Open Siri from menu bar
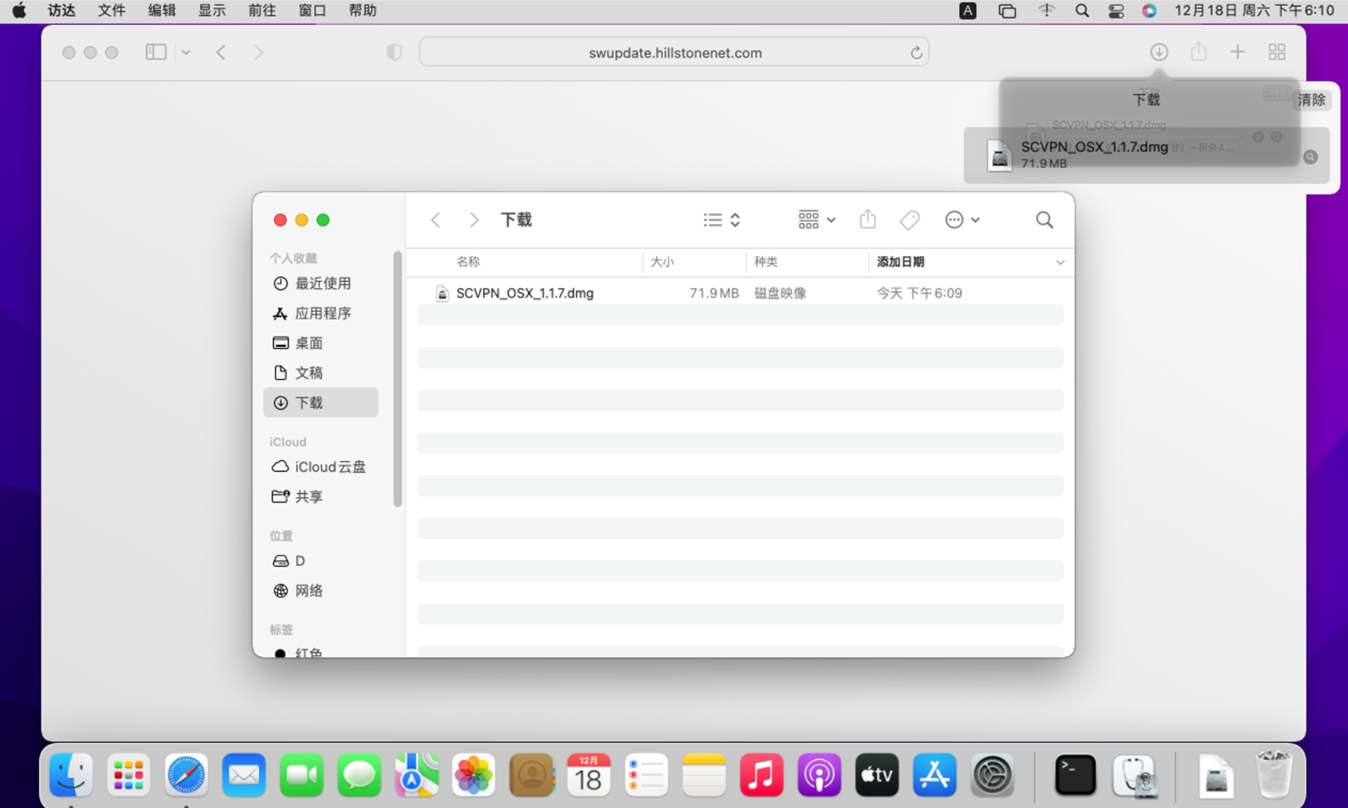Screen dimensions: 1348x808 [1149, 10]
